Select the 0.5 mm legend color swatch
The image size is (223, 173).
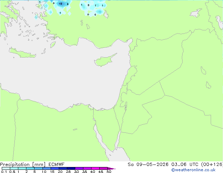click(x=14, y=168)
